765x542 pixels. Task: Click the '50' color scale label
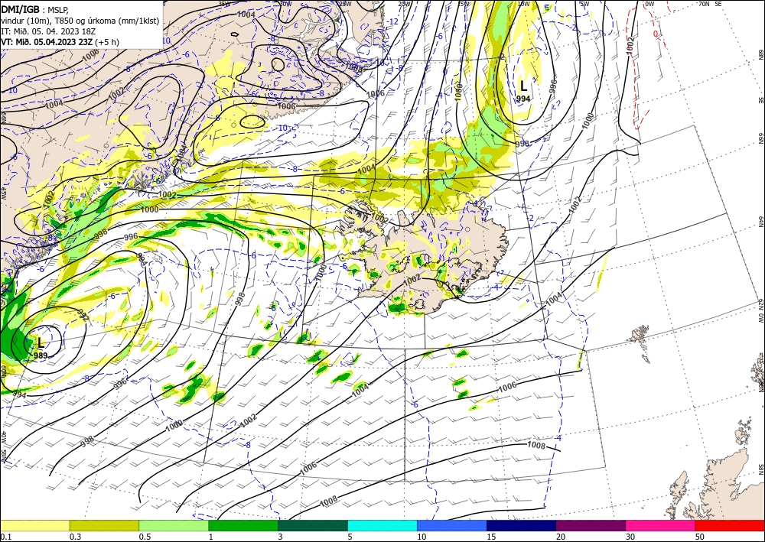(700, 537)
